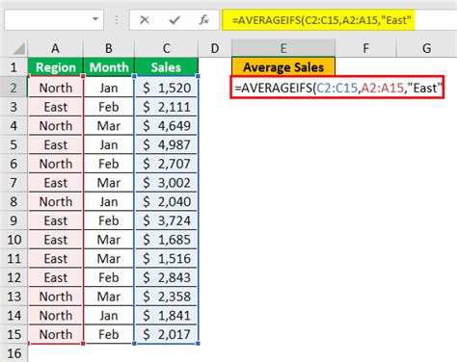Click the North cell in row 13
The width and height of the screenshot is (457, 362).
pyautogui.click(x=56, y=297)
